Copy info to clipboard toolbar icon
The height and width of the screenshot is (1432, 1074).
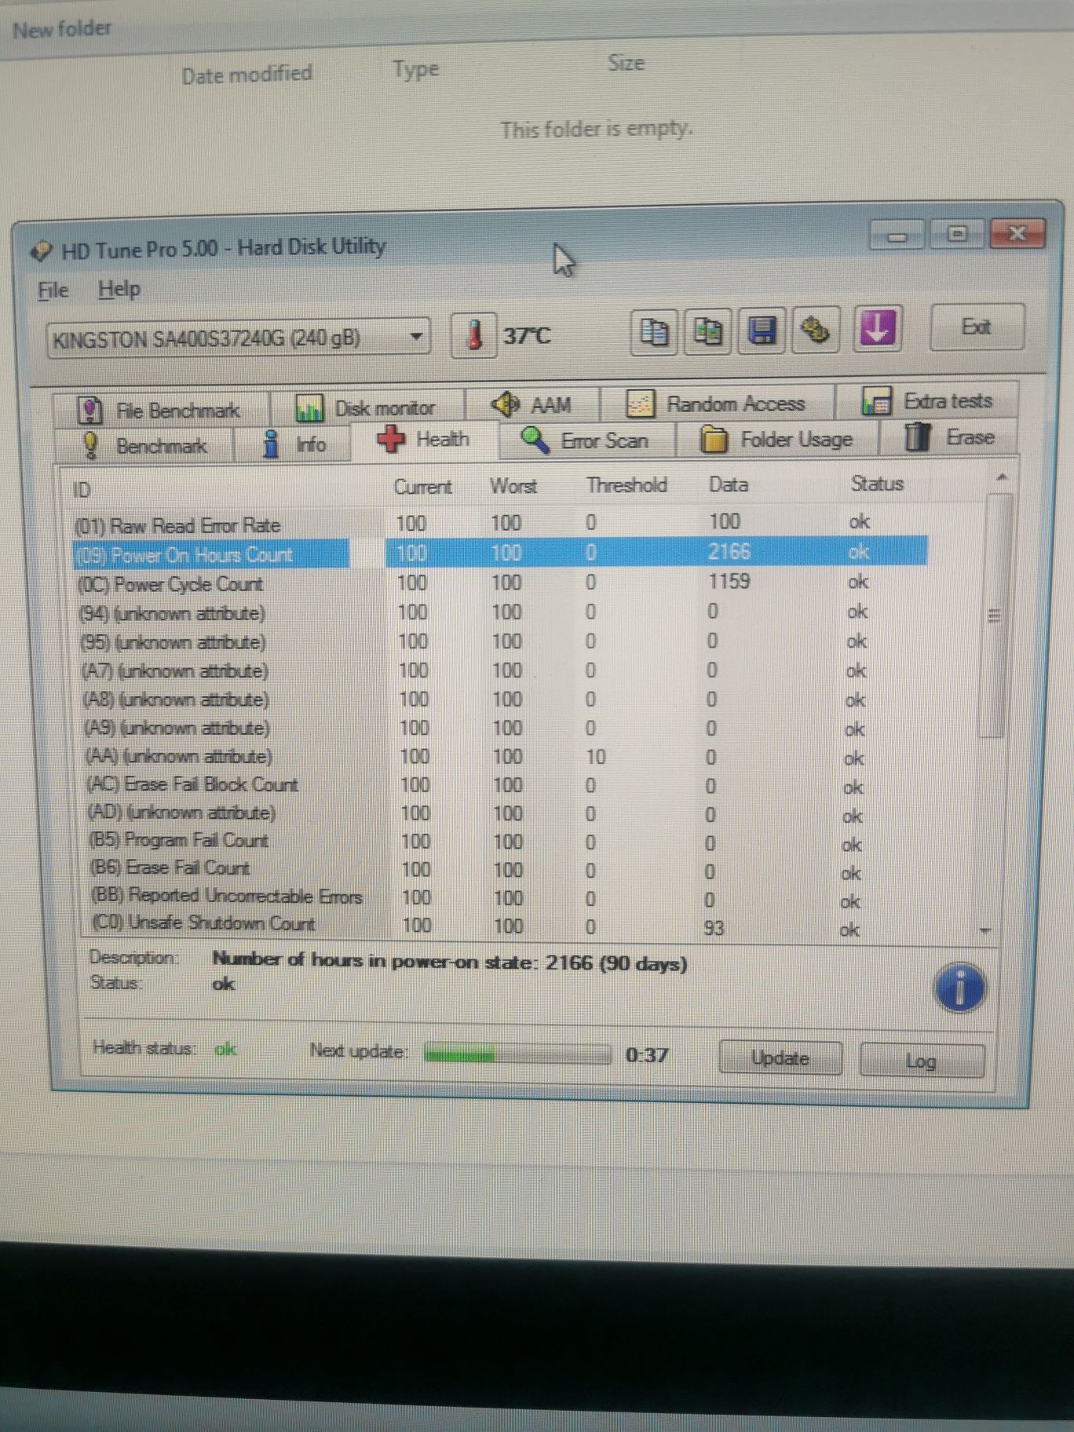click(x=654, y=331)
